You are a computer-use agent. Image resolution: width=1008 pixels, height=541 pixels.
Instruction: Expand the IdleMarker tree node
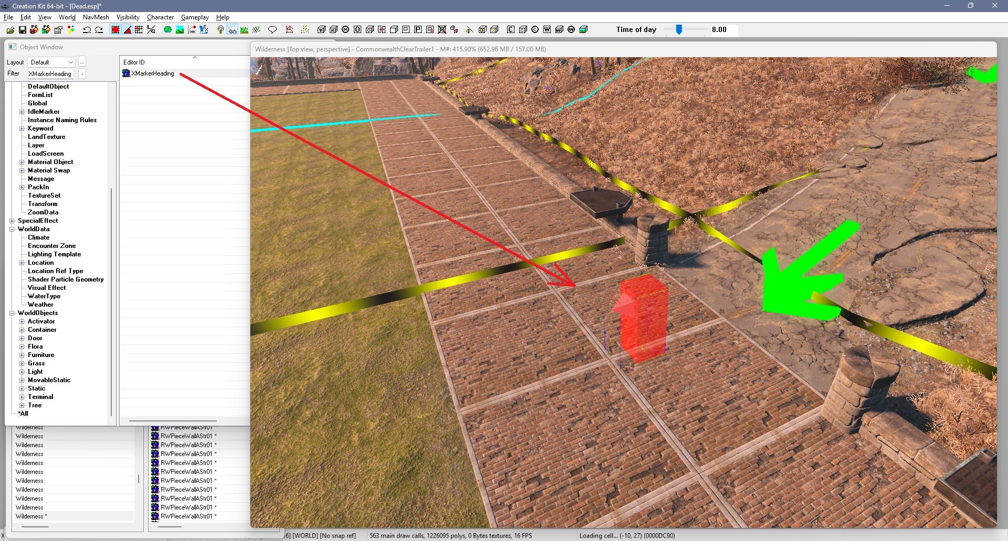click(22, 112)
